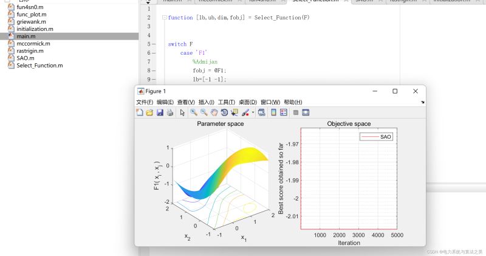Screen dimensions: 486x256
Task: Open the 文件(F) menu in Figure 1
Action: click(x=145, y=102)
